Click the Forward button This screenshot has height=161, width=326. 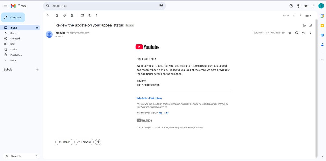[x=84, y=142]
